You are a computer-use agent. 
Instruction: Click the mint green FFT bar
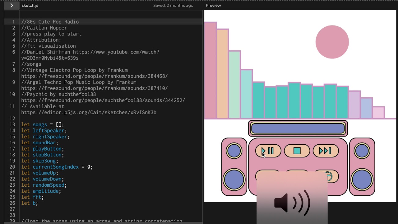(234, 85)
